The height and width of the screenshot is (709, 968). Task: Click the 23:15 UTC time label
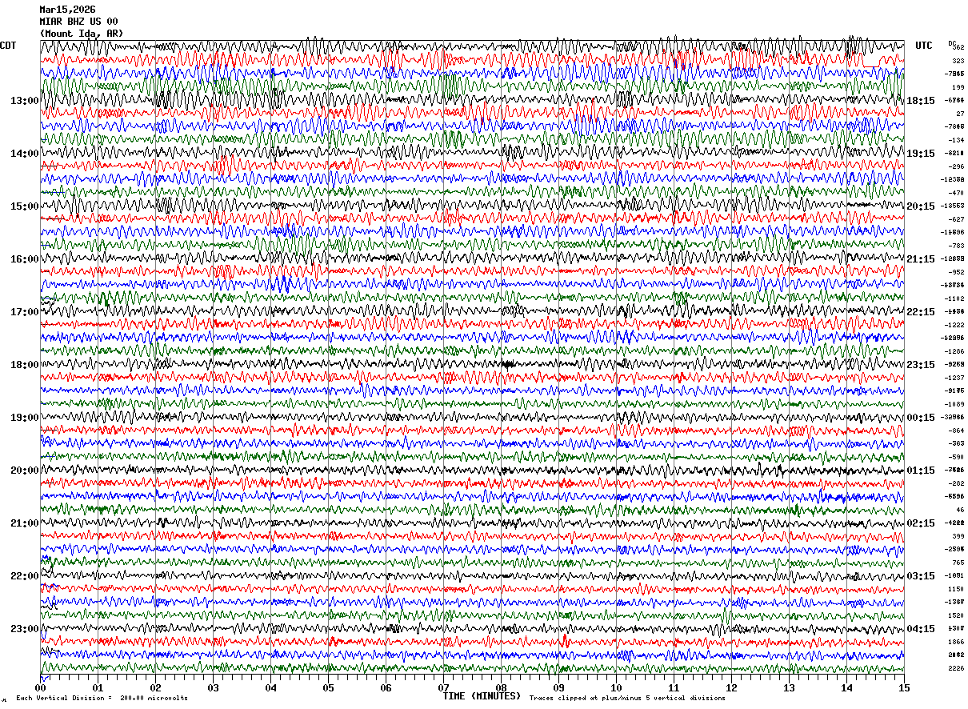(x=921, y=365)
